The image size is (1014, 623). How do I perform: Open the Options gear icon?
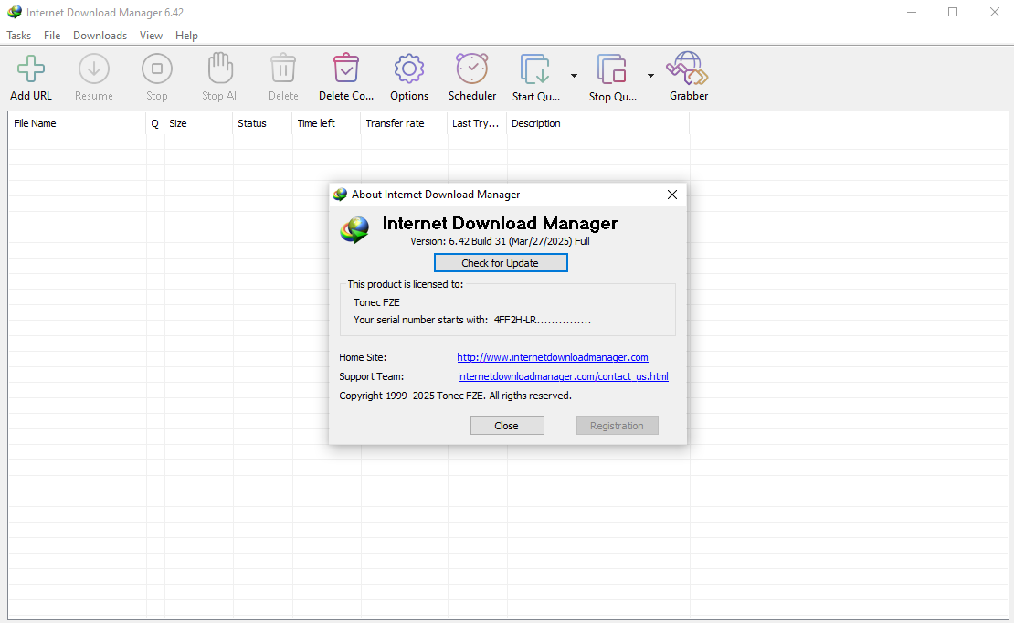pyautogui.click(x=408, y=70)
